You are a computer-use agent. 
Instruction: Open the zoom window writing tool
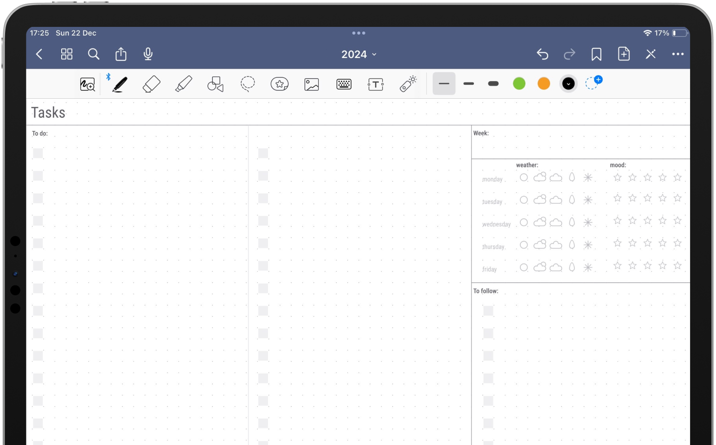pos(88,84)
